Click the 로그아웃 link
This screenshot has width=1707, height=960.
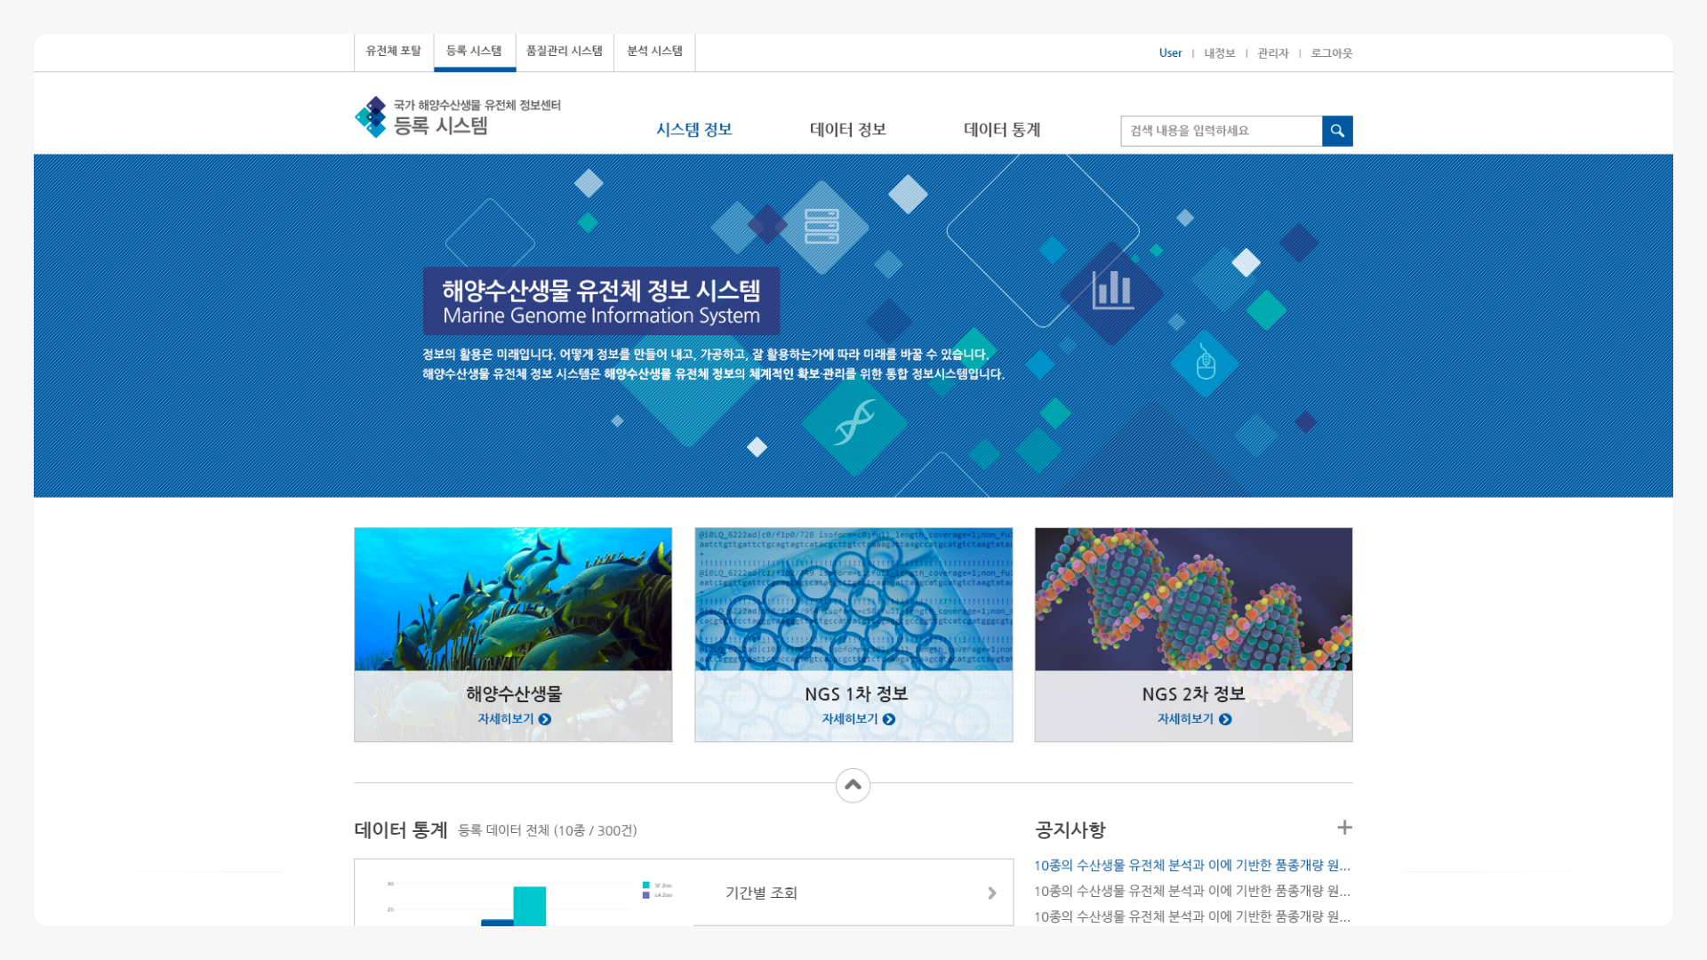(x=1330, y=52)
